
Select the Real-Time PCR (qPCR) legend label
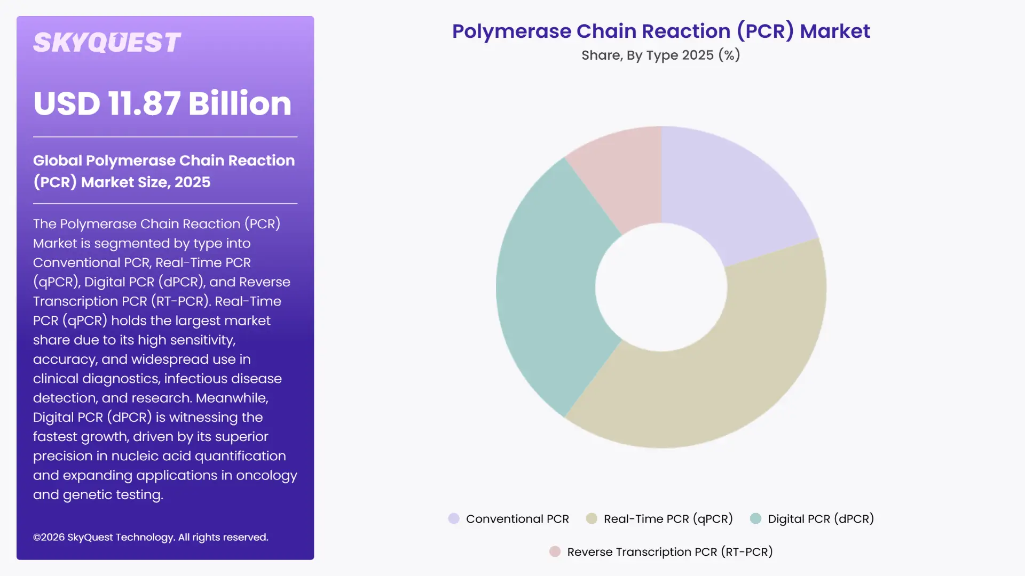point(668,519)
